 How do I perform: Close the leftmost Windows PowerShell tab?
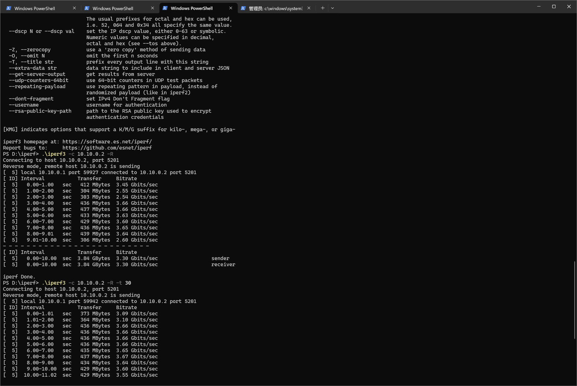click(75, 8)
